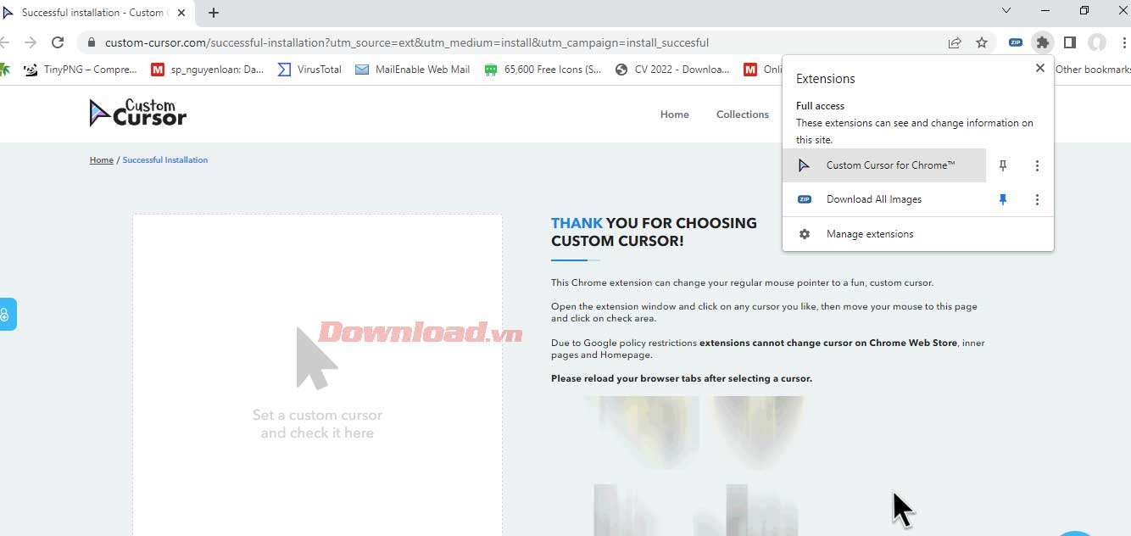
Task: Bookmark this page with the star icon
Action: 983,42
